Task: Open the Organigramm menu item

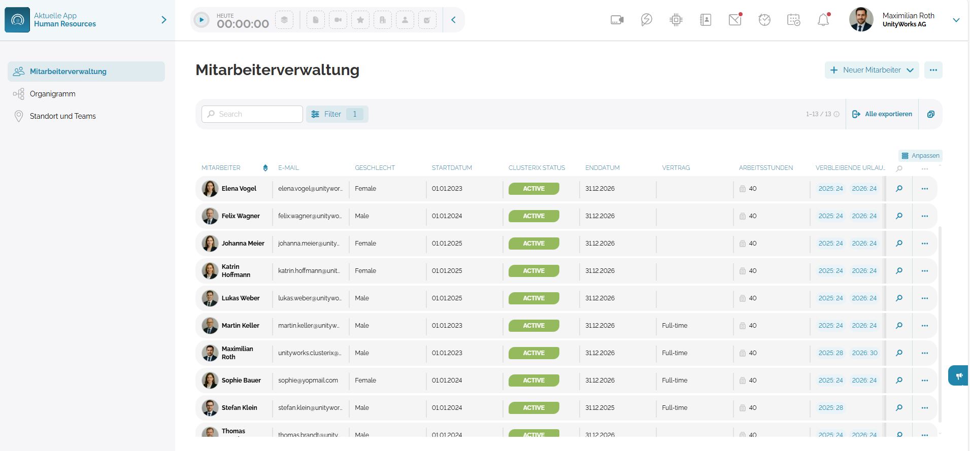Action: (x=52, y=94)
